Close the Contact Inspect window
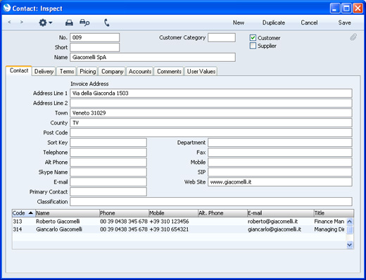 [358, 8]
